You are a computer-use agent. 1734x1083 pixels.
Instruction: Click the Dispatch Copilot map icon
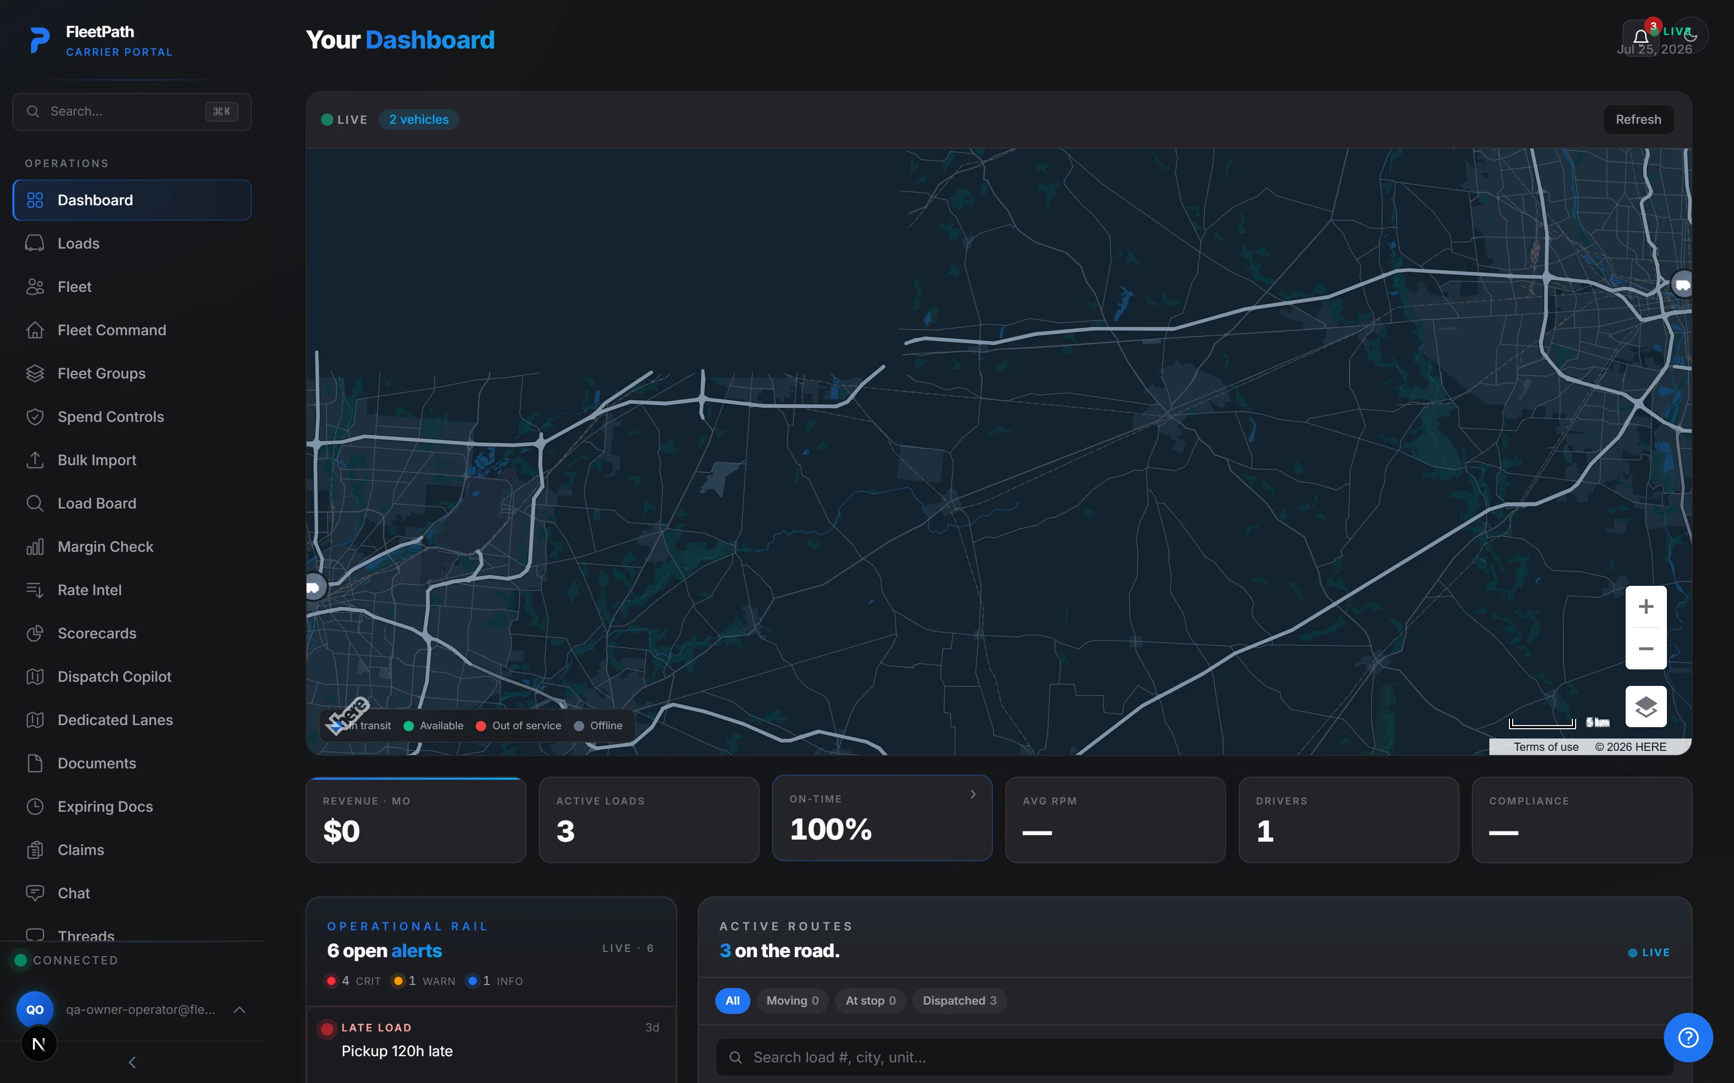coord(35,677)
